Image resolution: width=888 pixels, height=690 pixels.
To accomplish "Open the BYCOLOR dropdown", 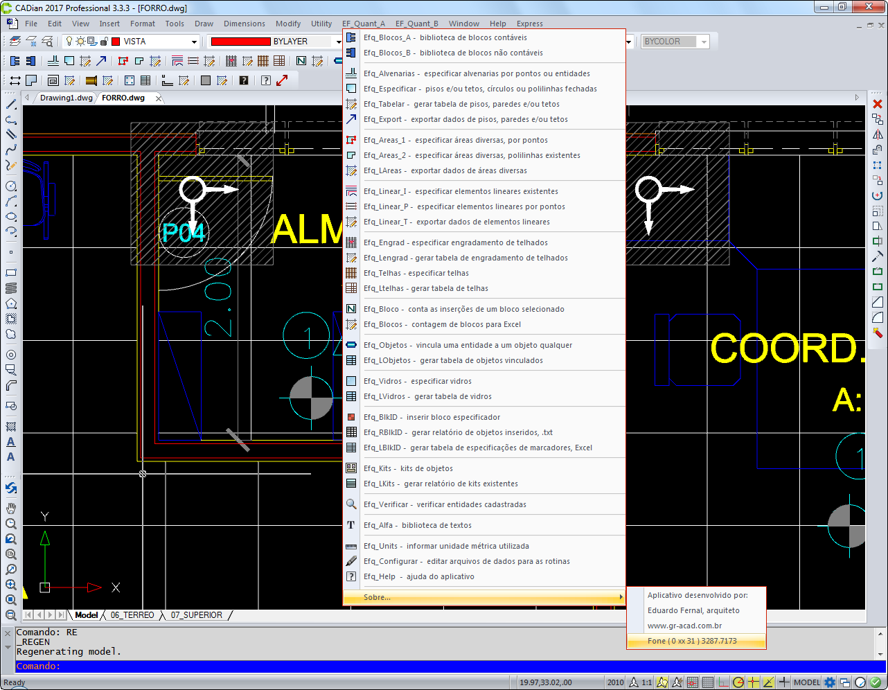I will click(x=704, y=42).
